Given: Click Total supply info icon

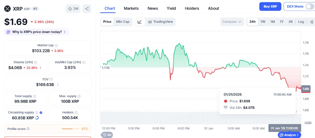Looking at the screenshot, I should tap(35, 96).
